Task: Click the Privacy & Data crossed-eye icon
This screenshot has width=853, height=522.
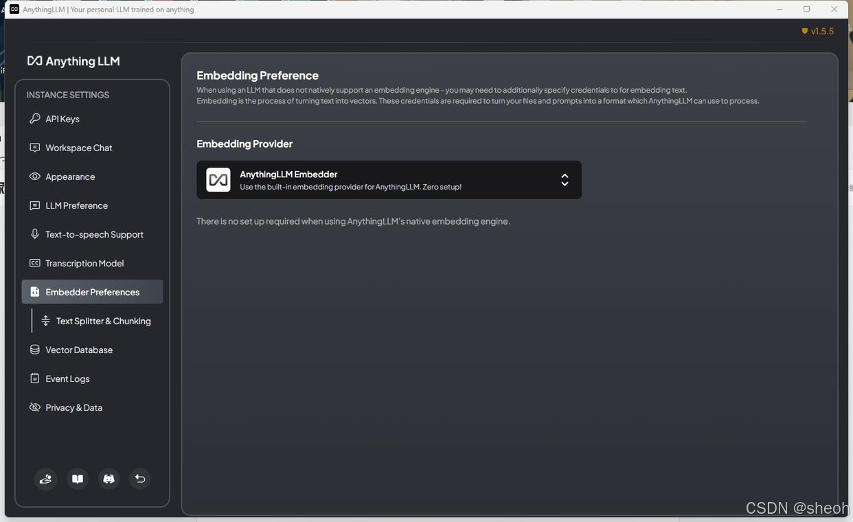Action: (x=34, y=407)
